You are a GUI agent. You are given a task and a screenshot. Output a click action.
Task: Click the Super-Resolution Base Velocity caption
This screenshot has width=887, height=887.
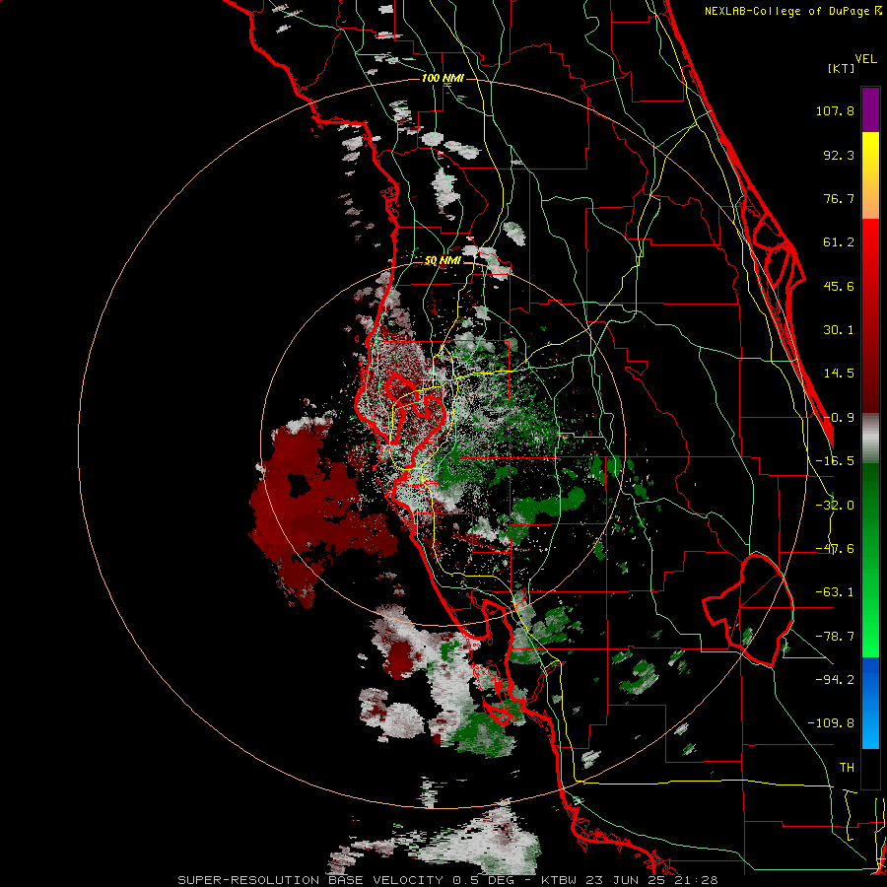pos(448,880)
